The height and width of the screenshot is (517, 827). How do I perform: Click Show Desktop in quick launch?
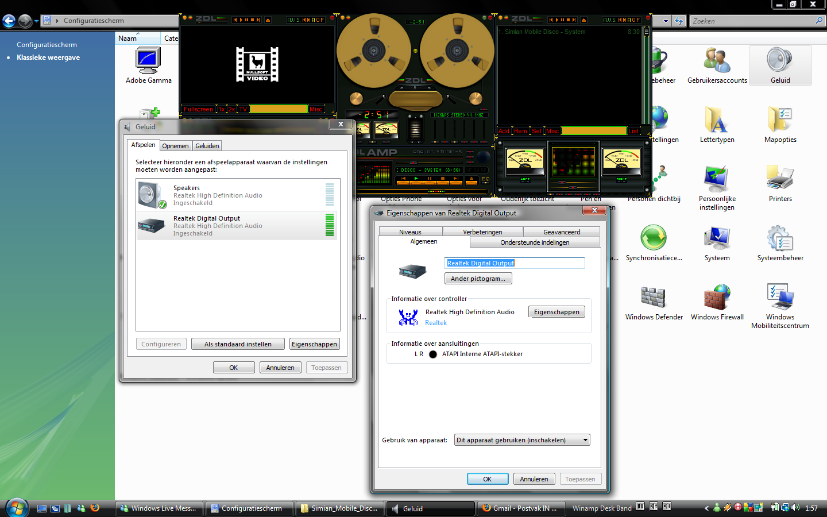click(x=42, y=508)
